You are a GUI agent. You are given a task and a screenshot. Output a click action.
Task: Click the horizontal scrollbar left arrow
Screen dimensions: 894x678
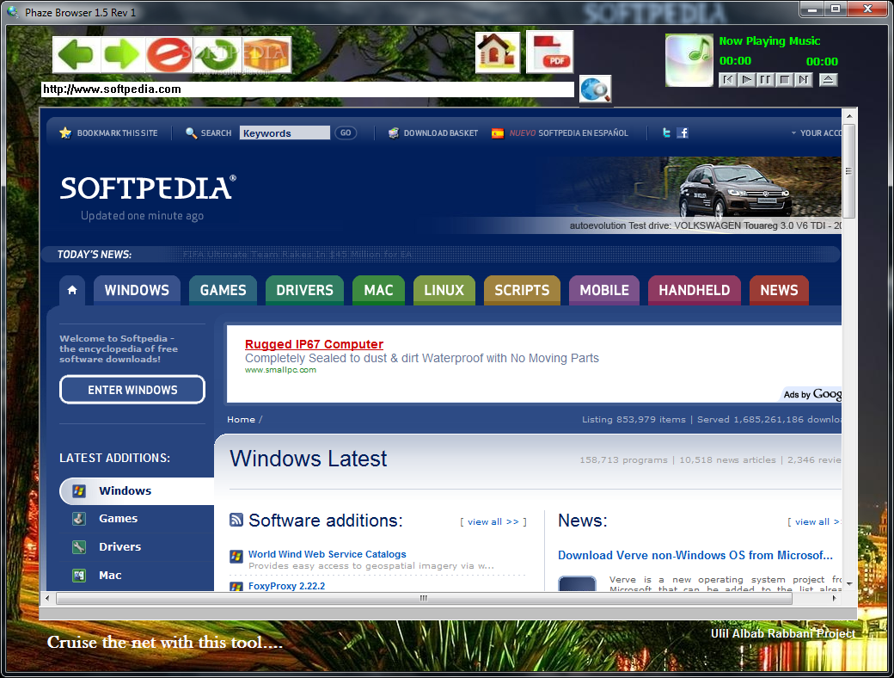coord(47,598)
